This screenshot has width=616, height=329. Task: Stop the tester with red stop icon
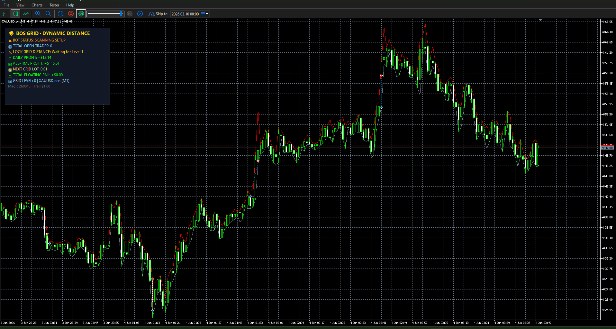(71, 14)
